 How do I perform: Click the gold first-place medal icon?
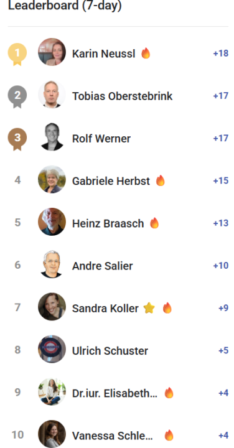[x=17, y=54]
